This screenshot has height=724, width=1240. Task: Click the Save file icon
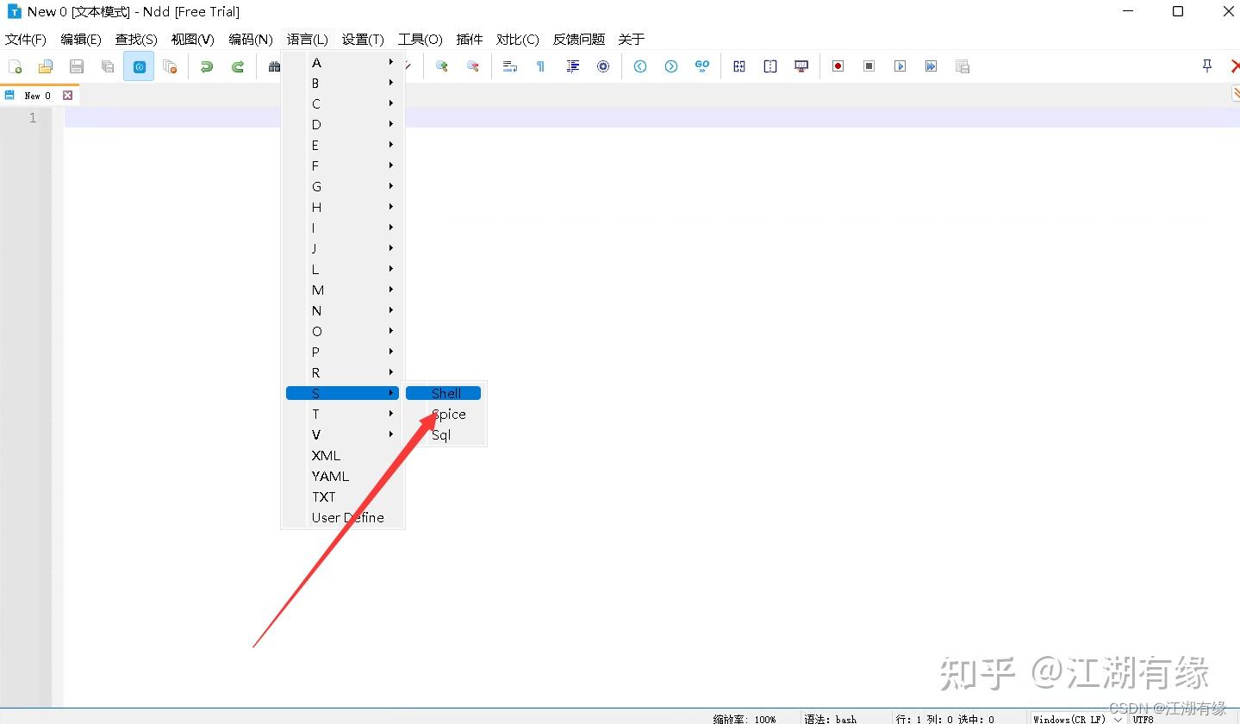point(76,66)
